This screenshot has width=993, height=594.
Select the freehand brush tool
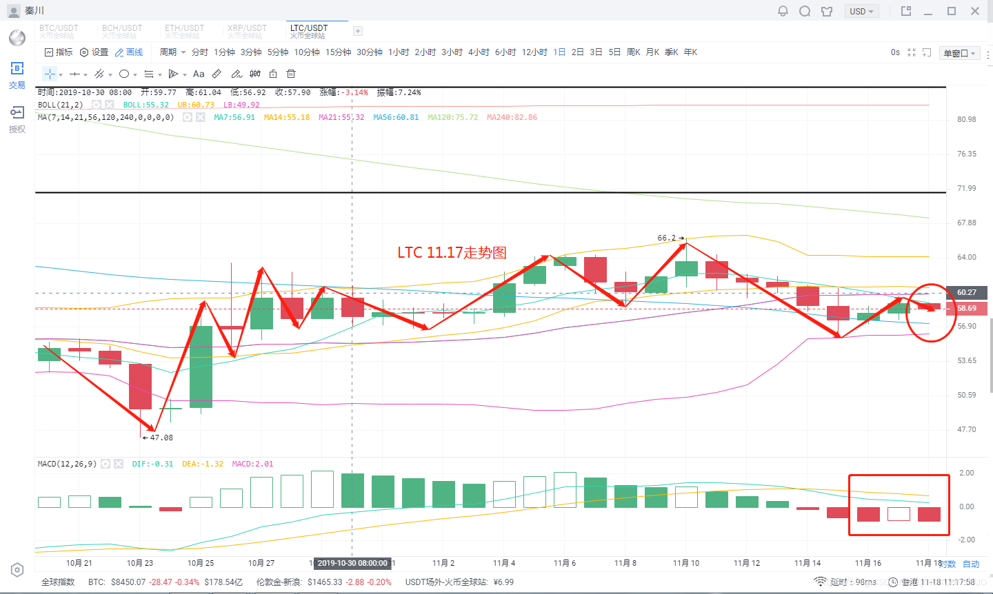point(236,74)
